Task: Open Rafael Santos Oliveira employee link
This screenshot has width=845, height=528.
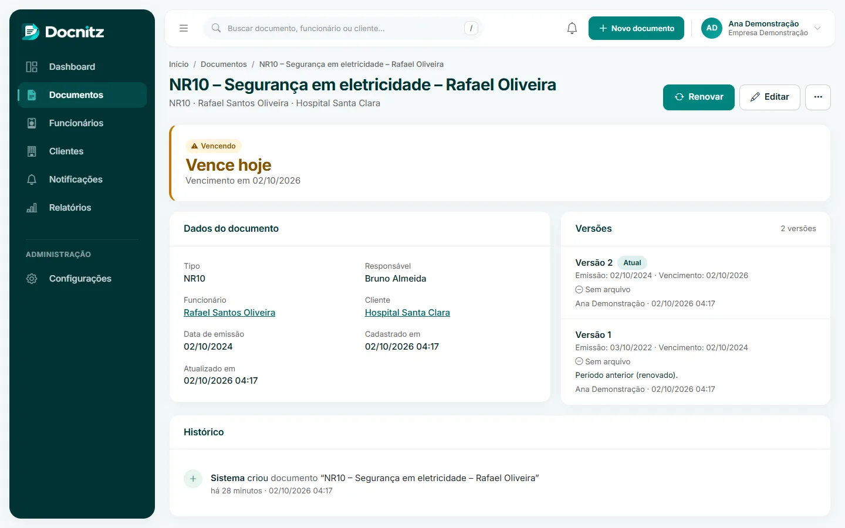Action: [x=229, y=313]
